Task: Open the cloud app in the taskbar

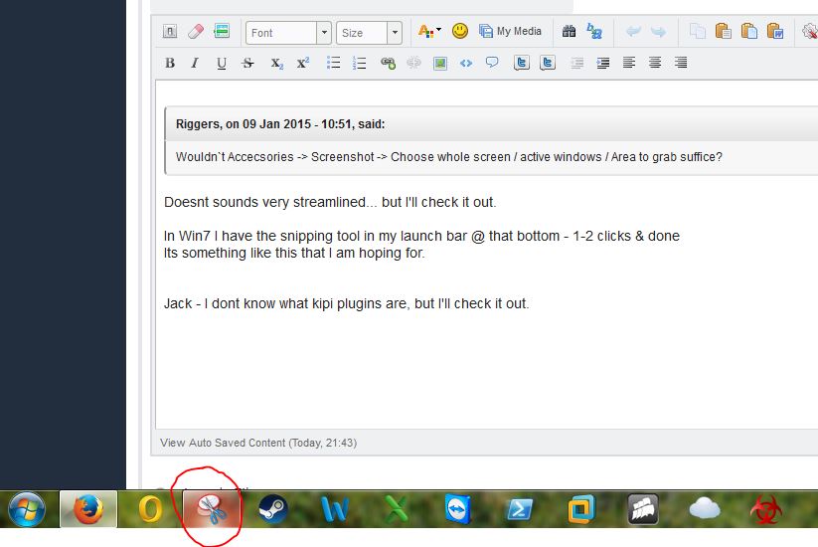Action: (x=705, y=509)
